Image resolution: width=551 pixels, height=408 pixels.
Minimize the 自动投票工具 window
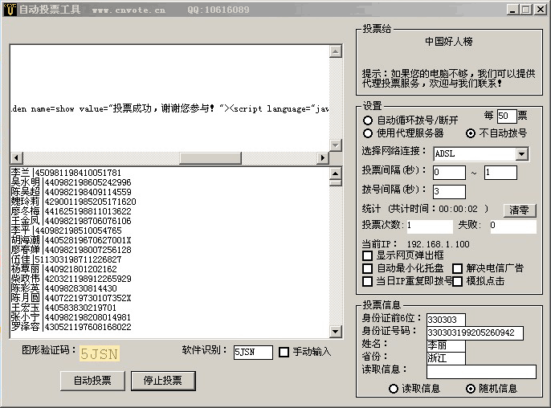(512, 10)
